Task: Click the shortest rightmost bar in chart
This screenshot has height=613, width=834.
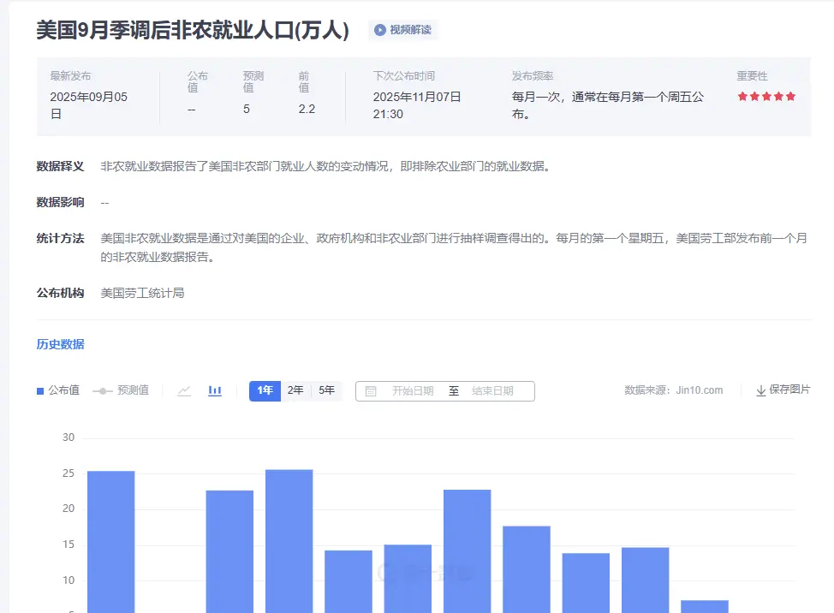Action: (x=704, y=605)
